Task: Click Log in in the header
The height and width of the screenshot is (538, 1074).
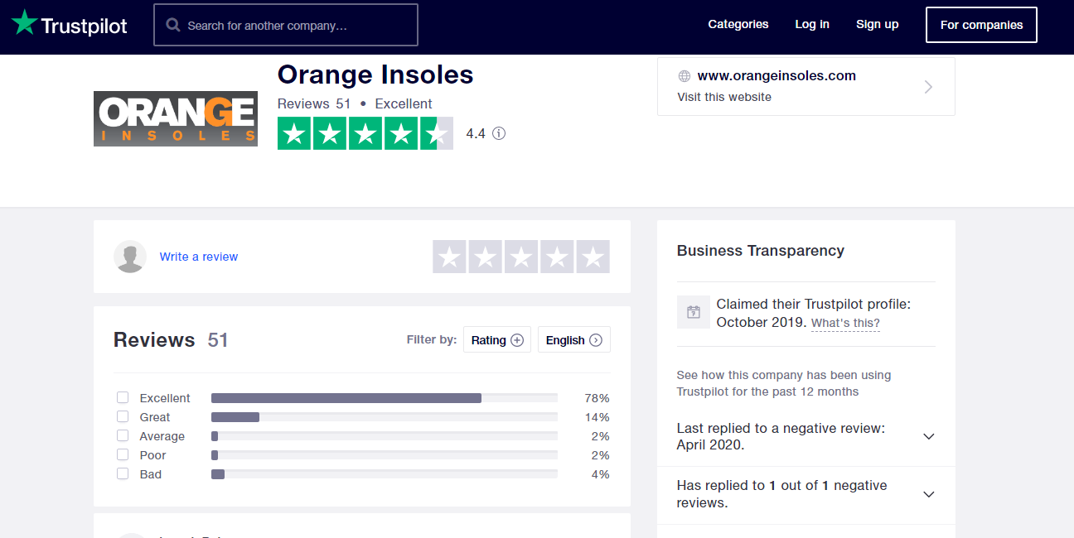Action: [812, 25]
